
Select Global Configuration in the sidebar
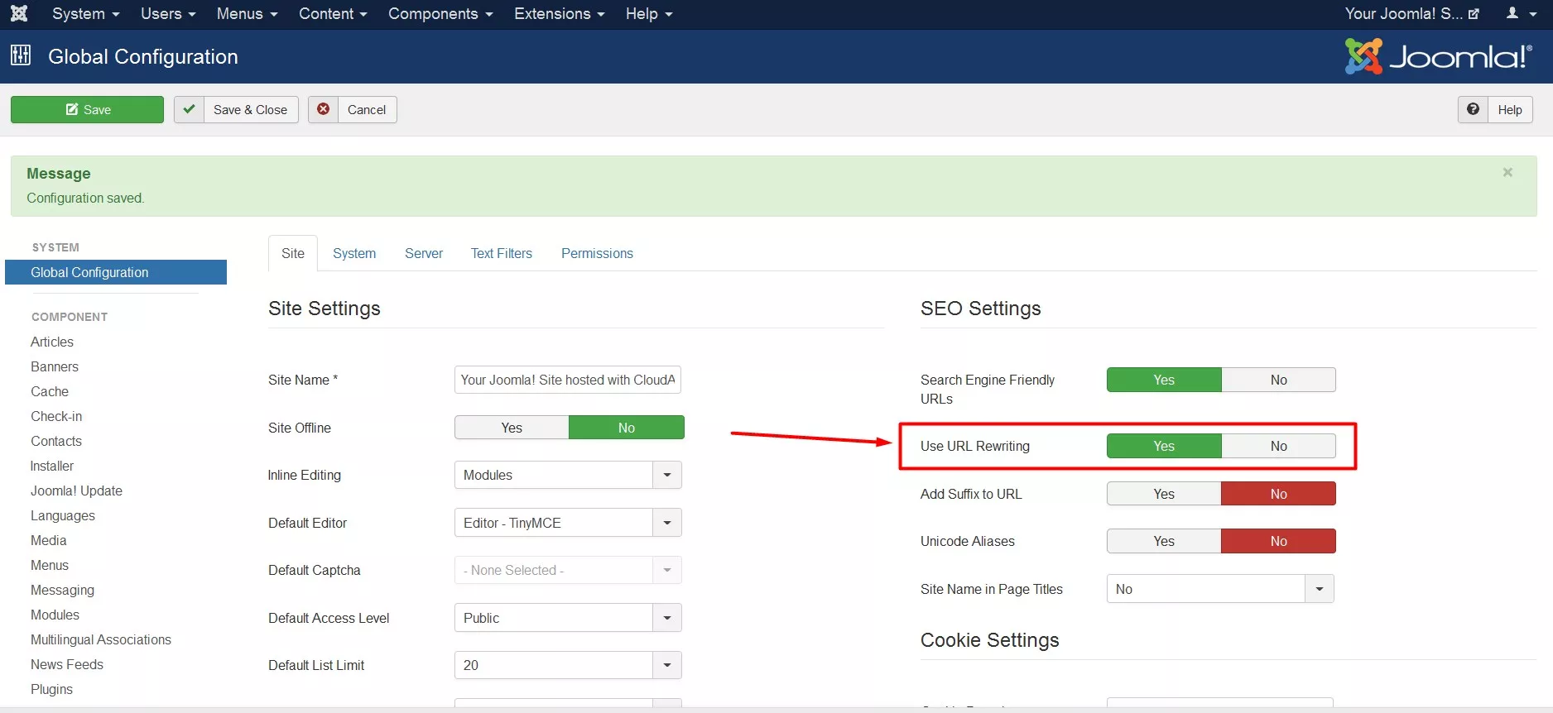[116, 272]
